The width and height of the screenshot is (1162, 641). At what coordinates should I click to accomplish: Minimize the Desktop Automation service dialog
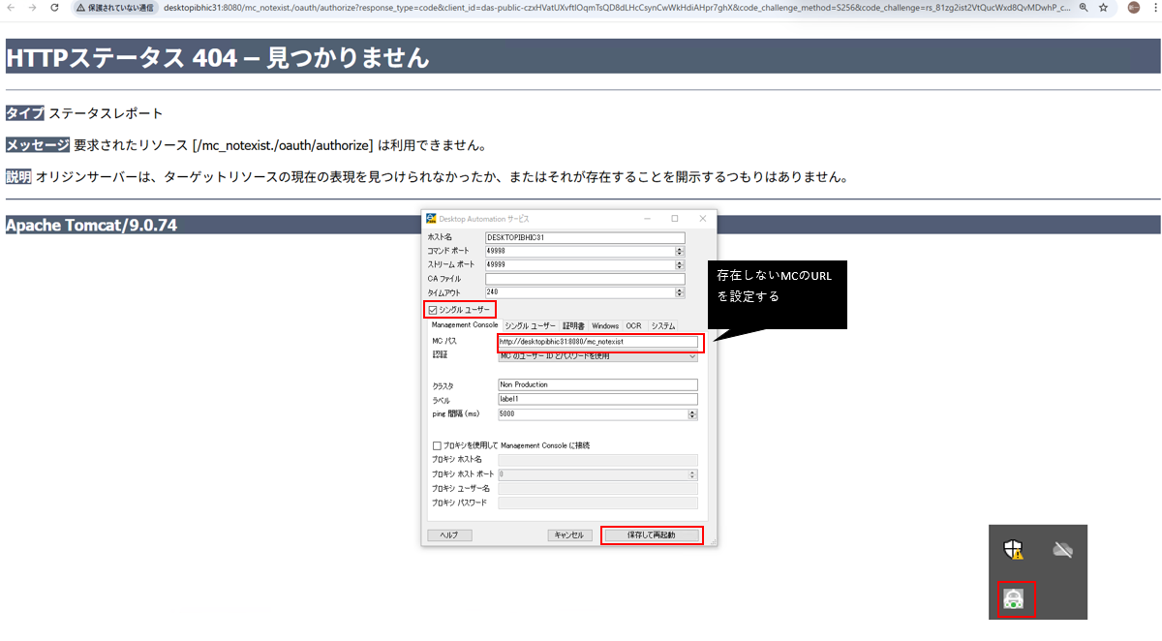pyautogui.click(x=648, y=219)
